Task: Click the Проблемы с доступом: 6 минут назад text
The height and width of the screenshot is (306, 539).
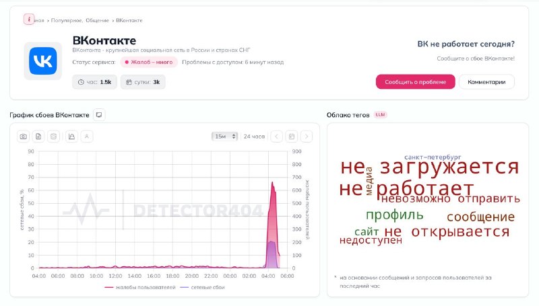Action: (x=232, y=62)
